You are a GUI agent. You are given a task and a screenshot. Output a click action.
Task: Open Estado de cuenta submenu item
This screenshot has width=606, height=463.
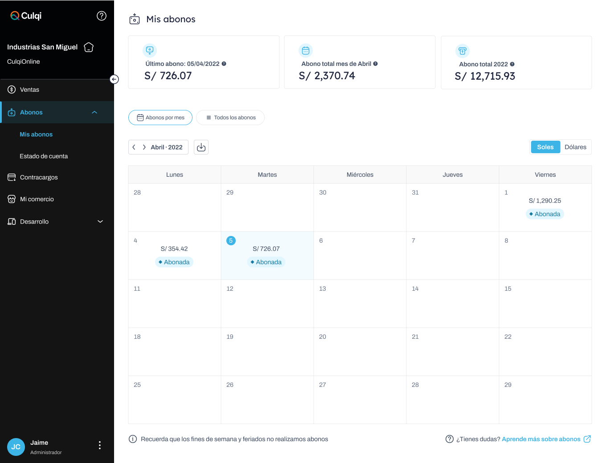(x=44, y=156)
